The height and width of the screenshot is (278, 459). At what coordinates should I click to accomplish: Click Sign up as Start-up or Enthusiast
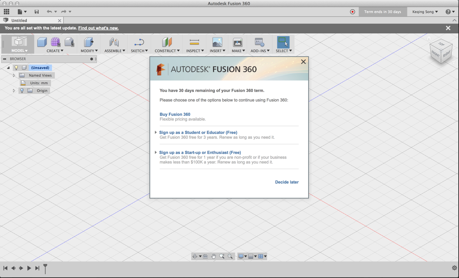tap(200, 152)
